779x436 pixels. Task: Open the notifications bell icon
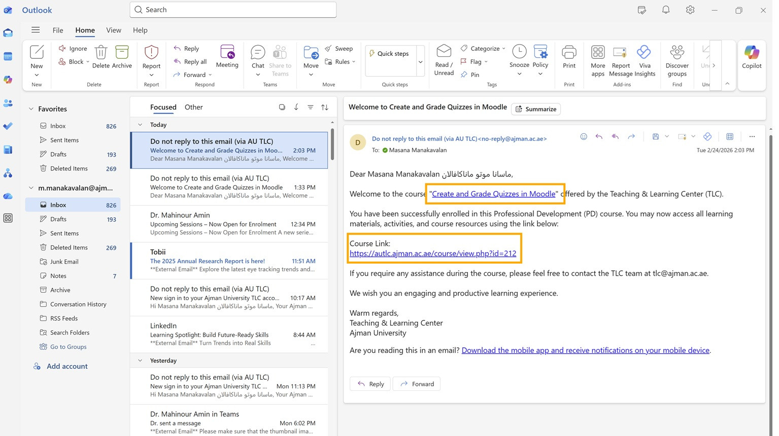[x=665, y=10]
